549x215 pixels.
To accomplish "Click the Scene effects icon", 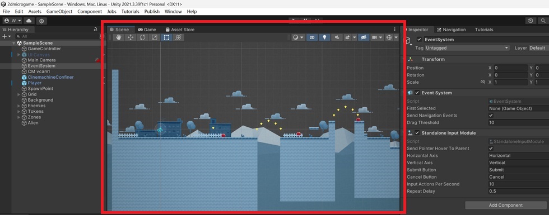I will [x=347, y=37].
